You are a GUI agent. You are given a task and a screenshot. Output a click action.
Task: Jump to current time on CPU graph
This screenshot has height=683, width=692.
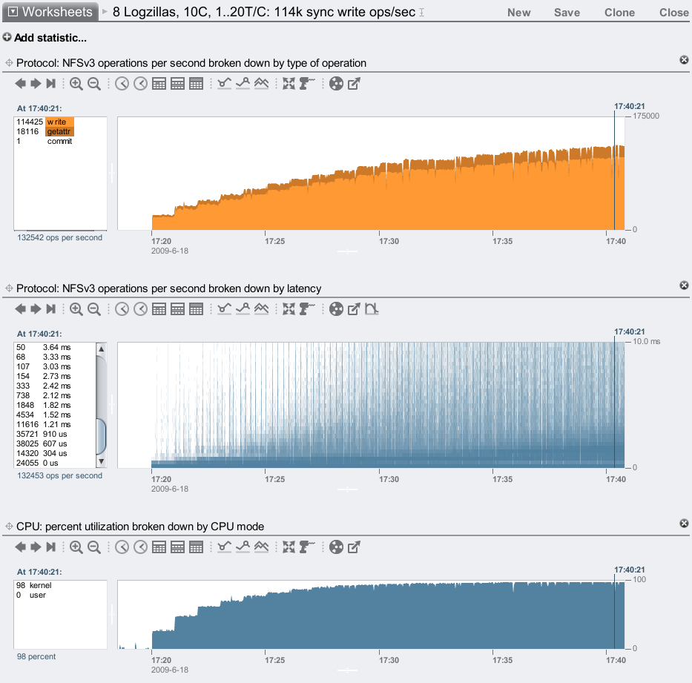[51, 547]
